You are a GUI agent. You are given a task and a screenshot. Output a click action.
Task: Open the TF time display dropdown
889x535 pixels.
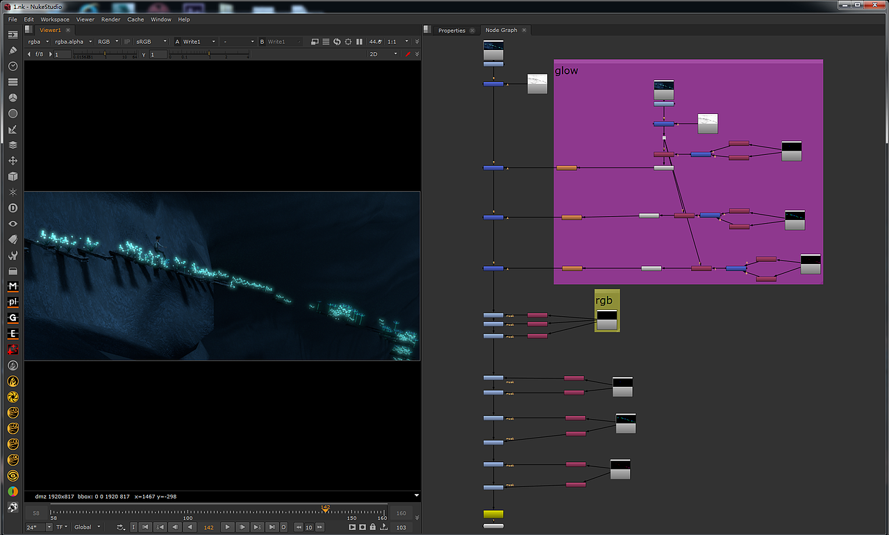click(x=62, y=527)
